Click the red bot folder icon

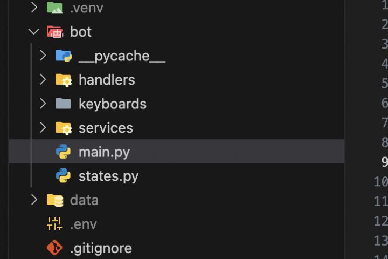pyautogui.click(x=54, y=32)
